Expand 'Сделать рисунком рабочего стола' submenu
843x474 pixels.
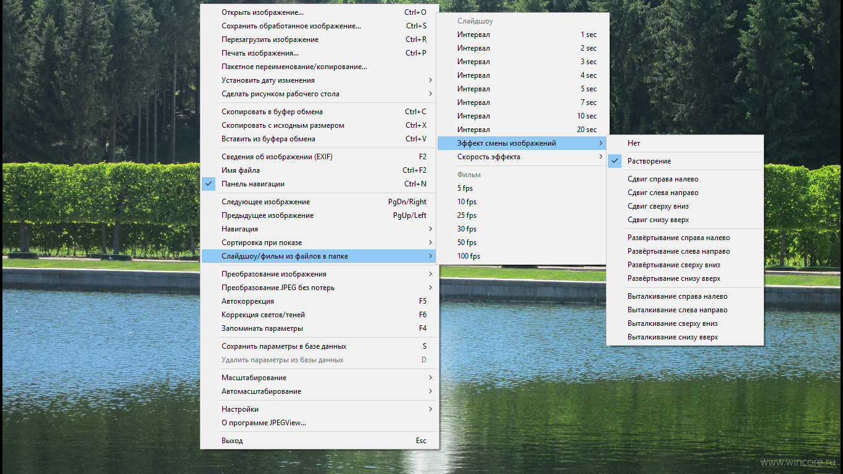319,94
